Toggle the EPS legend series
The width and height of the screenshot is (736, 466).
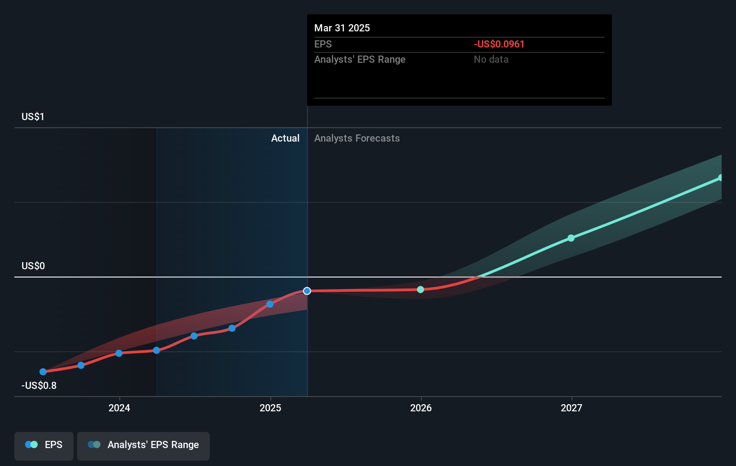click(44, 446)
